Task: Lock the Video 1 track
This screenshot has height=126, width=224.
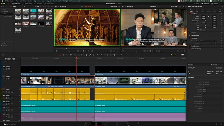Action: (x=4, y=79)
